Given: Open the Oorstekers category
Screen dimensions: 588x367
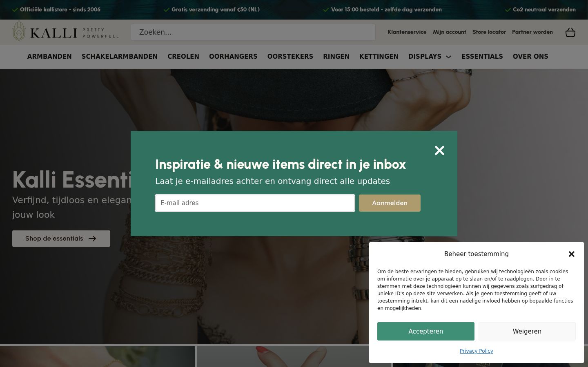Looking at the screenshot, I should tap(290, 57).
